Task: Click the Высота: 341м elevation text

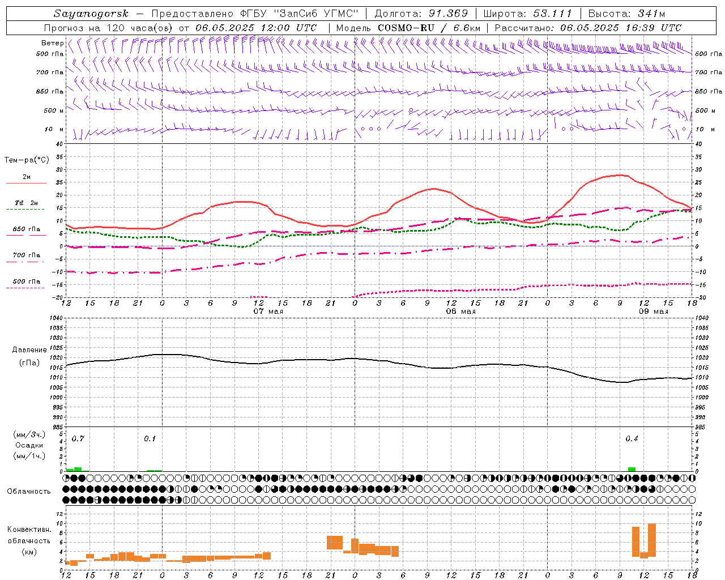Action: (626, 14)
